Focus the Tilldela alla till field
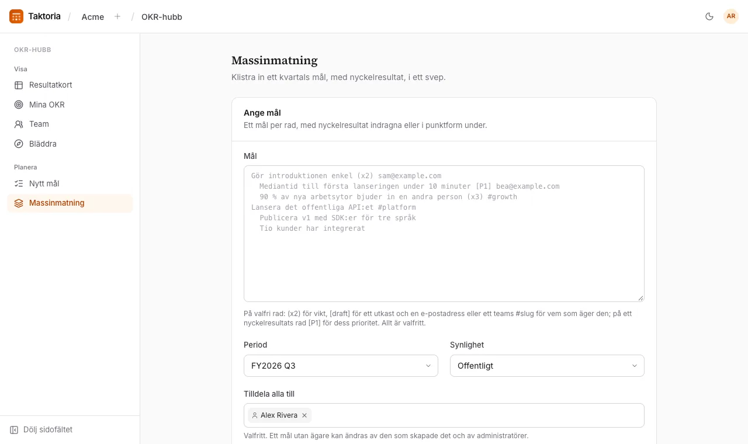Image resolution: width=748 pixels, height=444 pixels. coord(444,415)
